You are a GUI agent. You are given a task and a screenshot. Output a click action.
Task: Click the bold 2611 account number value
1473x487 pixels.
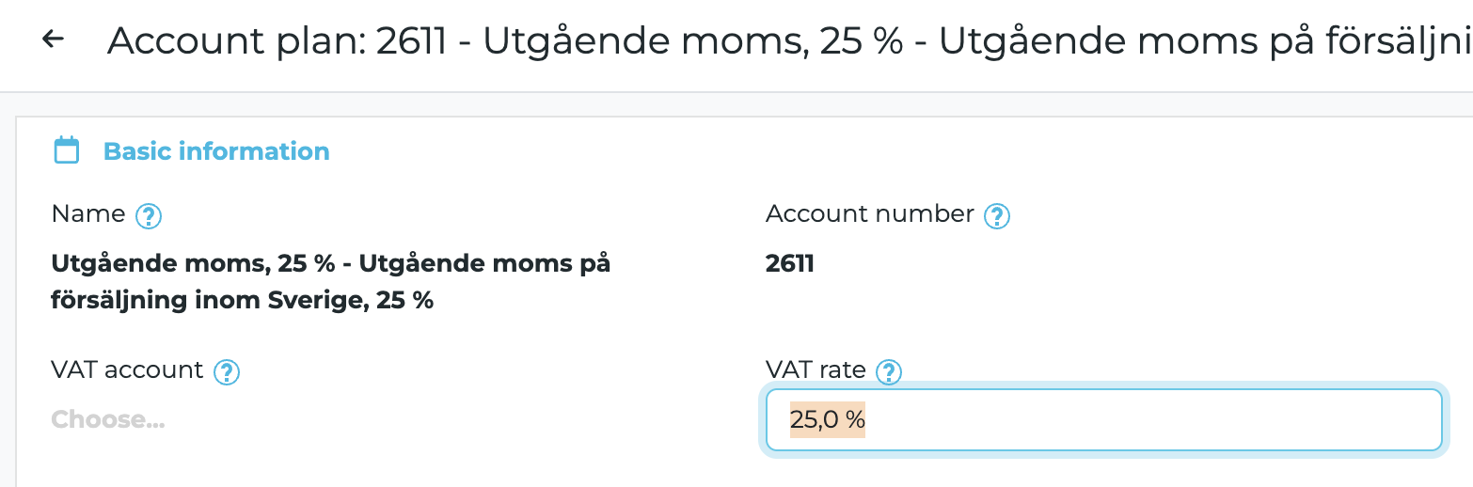tap(790, 264)
